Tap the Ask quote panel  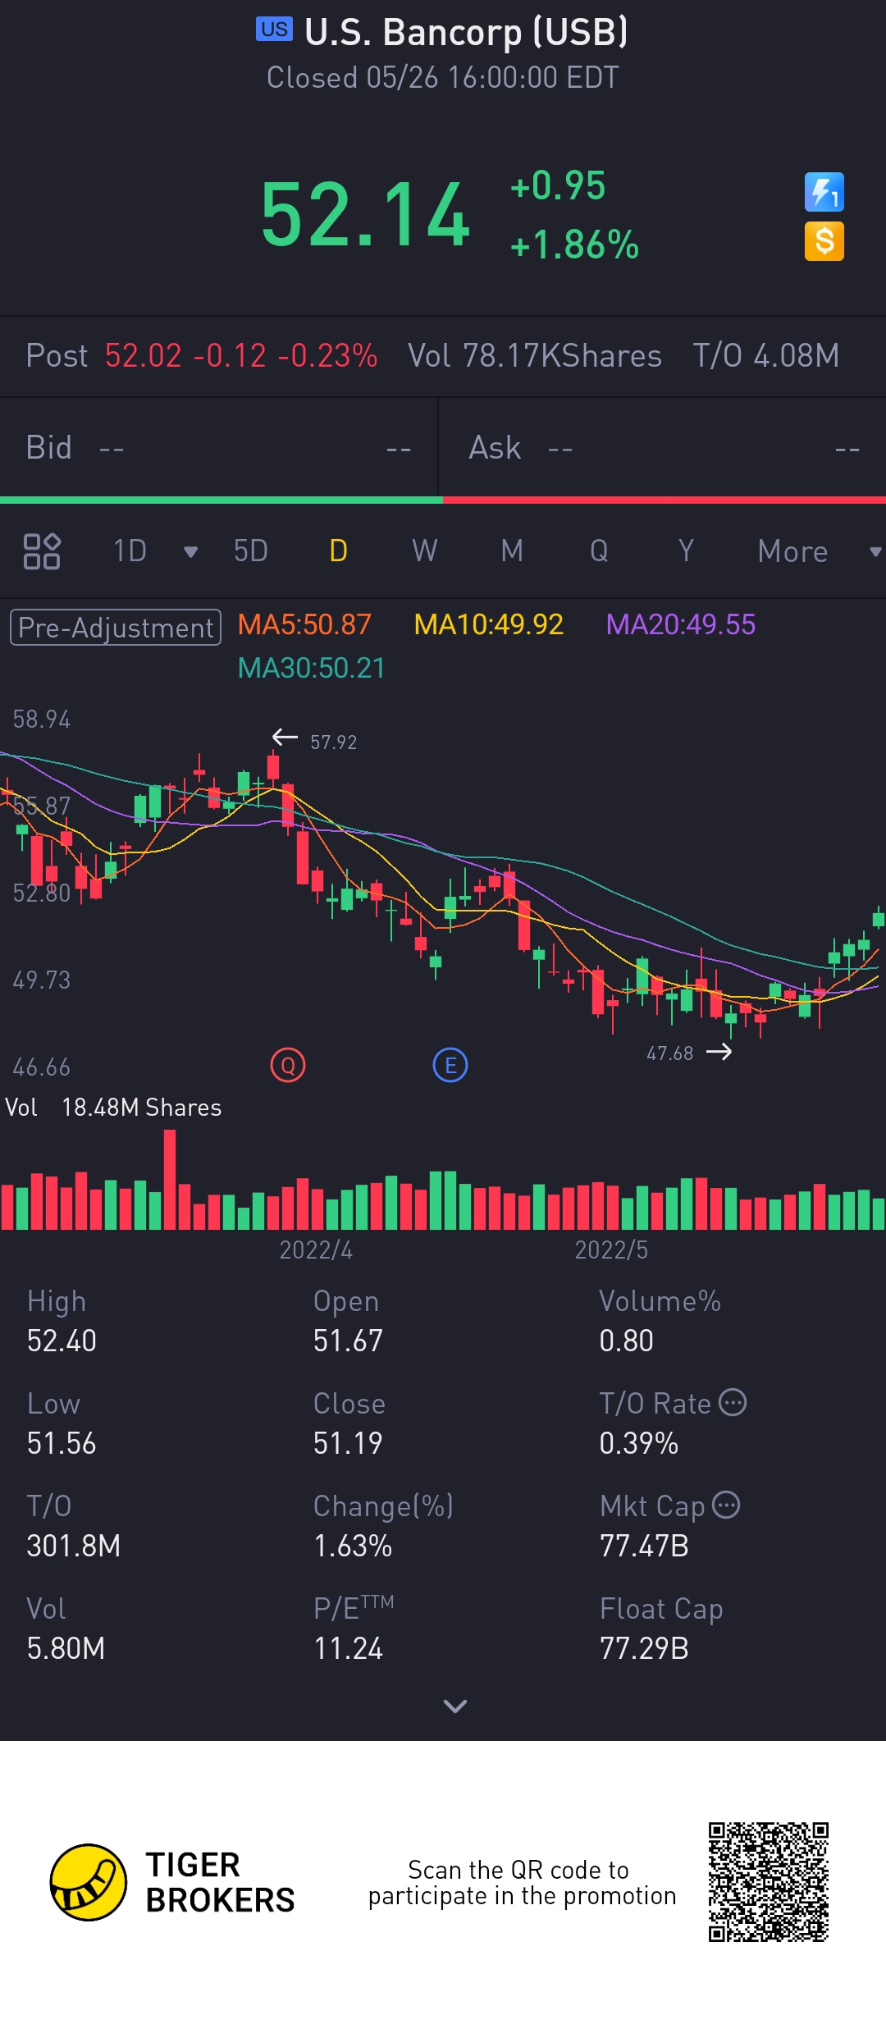(663, 448)
